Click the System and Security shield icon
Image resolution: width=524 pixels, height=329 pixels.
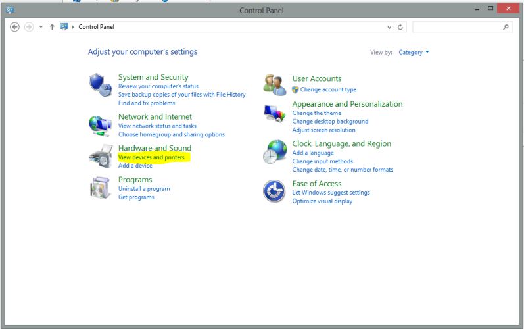(x=101, y=86)
